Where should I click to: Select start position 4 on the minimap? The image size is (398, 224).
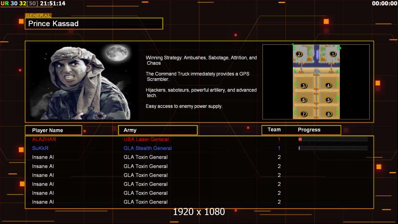(x=328, y=85)
